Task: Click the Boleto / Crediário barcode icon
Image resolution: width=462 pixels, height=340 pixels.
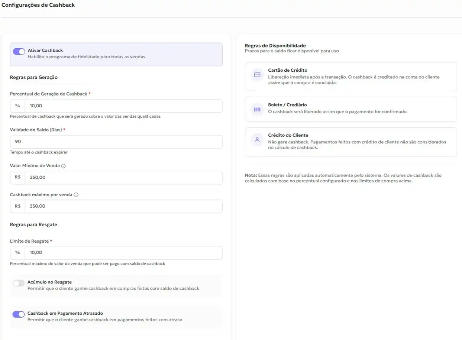Action: (x=257, y=109)
